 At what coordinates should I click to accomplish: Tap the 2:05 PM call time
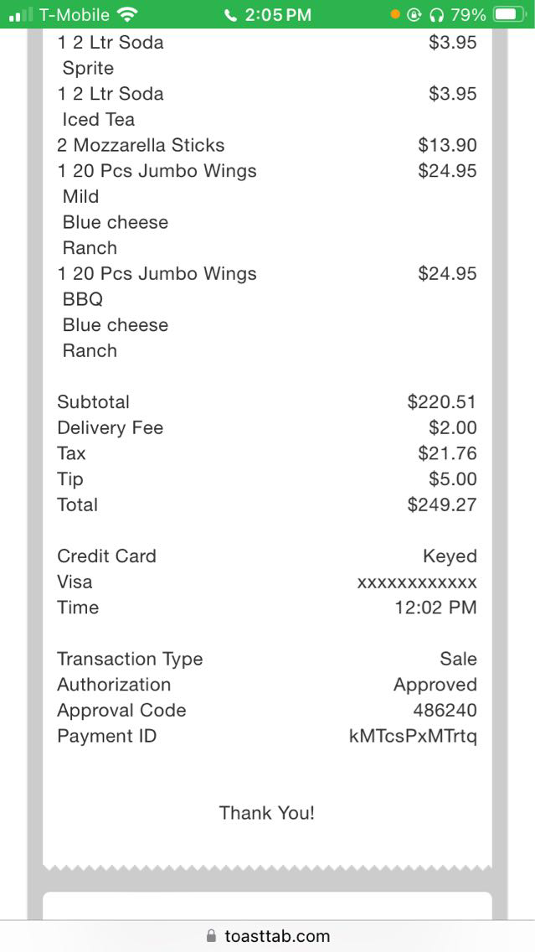[278, 15]
